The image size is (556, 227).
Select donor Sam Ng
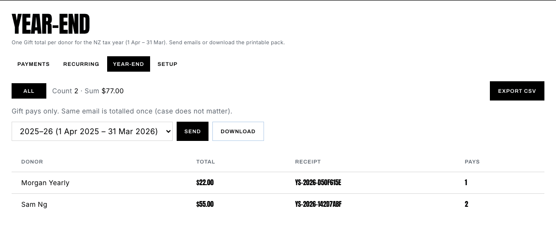[x=34, y=204]
